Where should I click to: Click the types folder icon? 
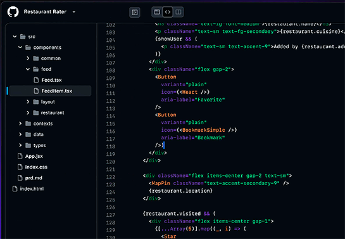pos(28,145)
